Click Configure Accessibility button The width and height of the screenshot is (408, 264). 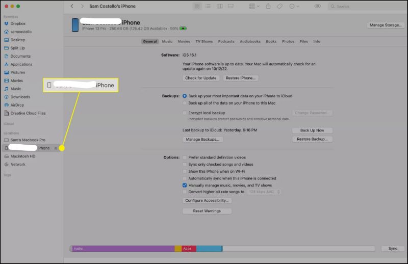point(207,200)
